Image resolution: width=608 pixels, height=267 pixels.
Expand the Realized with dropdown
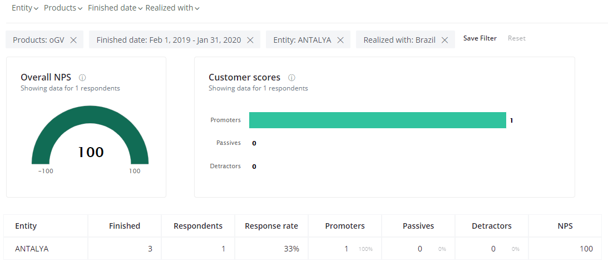point(172,8)
